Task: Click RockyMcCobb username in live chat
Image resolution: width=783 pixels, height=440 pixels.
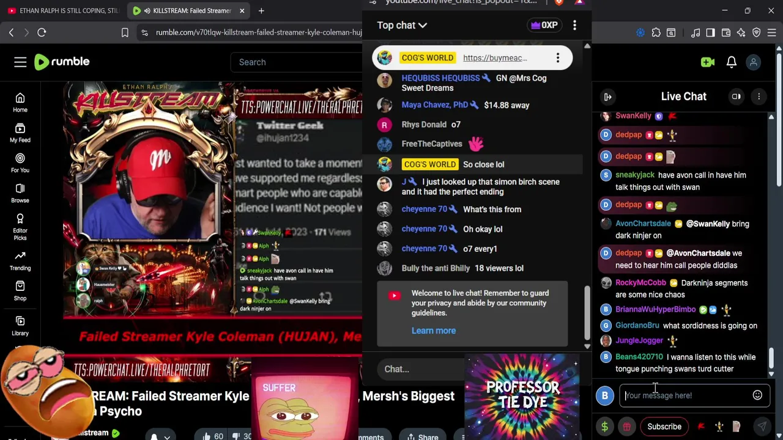Action: (640, 283)
